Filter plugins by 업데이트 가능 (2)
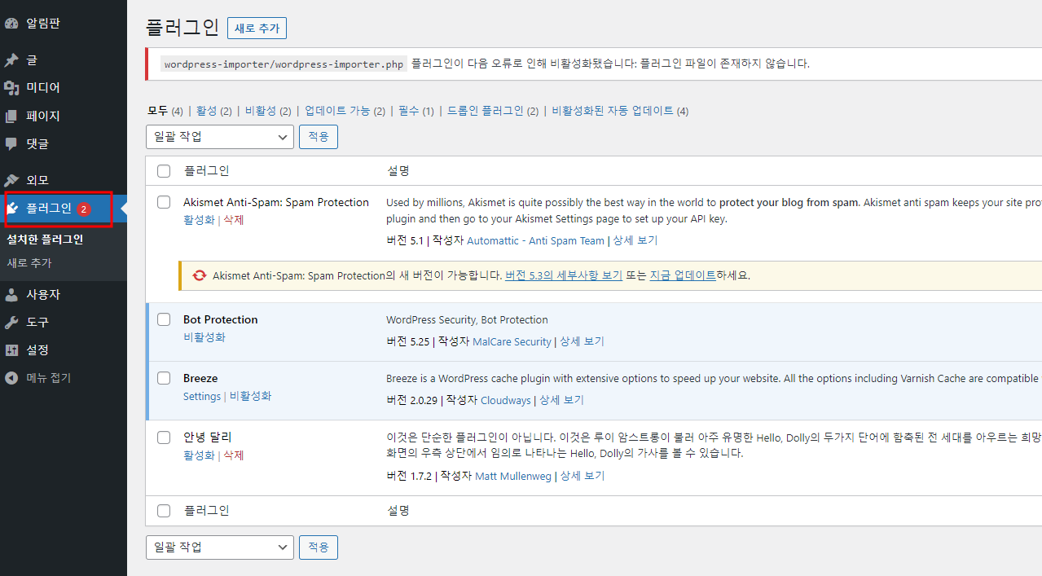This screenshot has height=576, width=1042. 345,111
